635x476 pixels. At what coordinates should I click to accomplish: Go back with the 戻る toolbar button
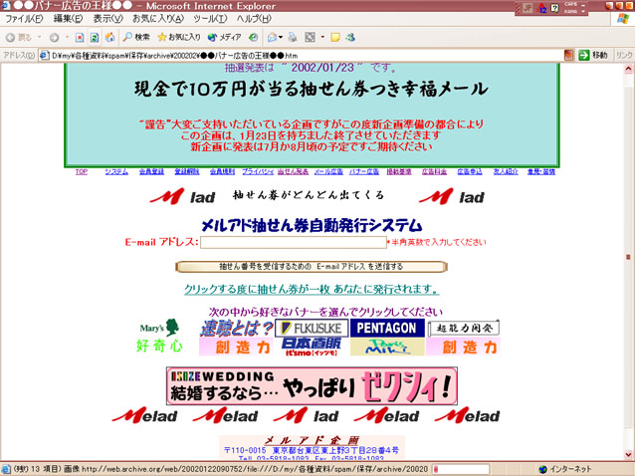(19, 37)
